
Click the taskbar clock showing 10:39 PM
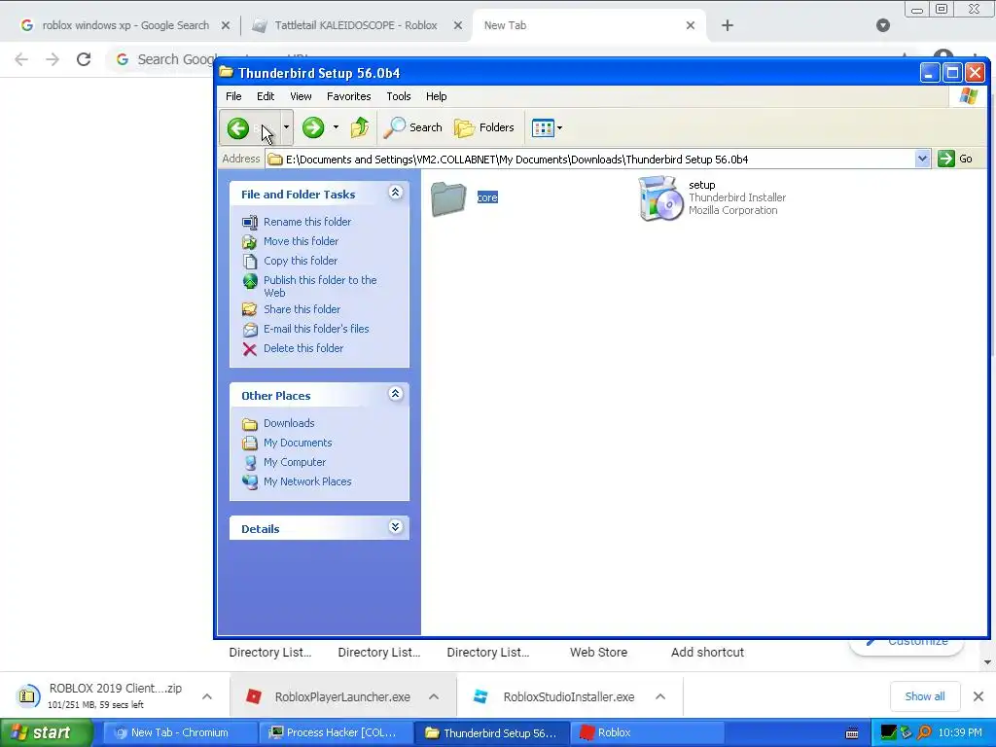click(x=960, y=733)
